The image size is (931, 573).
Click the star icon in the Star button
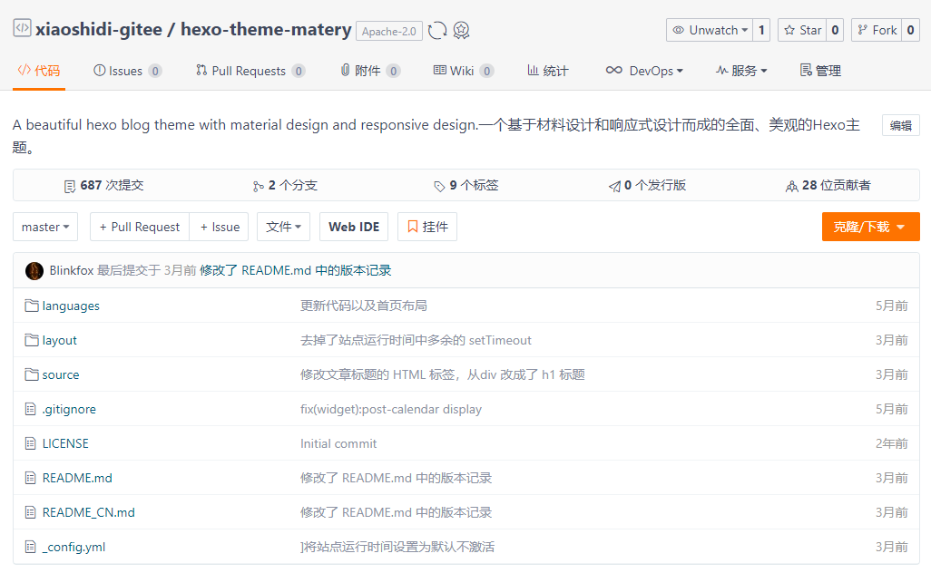(789, 30)
